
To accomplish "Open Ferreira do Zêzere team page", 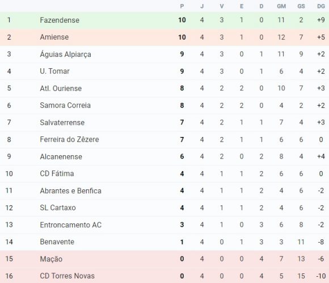I will pos(69,139).
